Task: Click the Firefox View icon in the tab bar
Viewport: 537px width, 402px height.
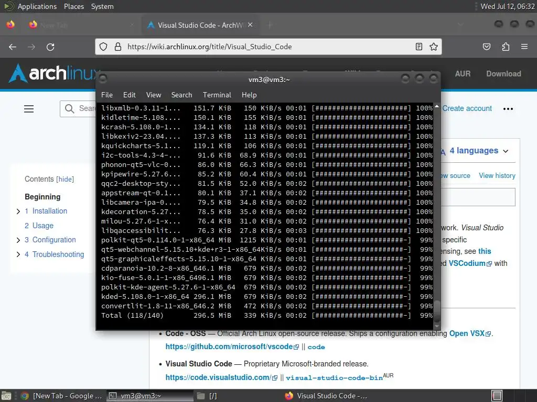Action: pyautogui.click(x=10, y=25)
